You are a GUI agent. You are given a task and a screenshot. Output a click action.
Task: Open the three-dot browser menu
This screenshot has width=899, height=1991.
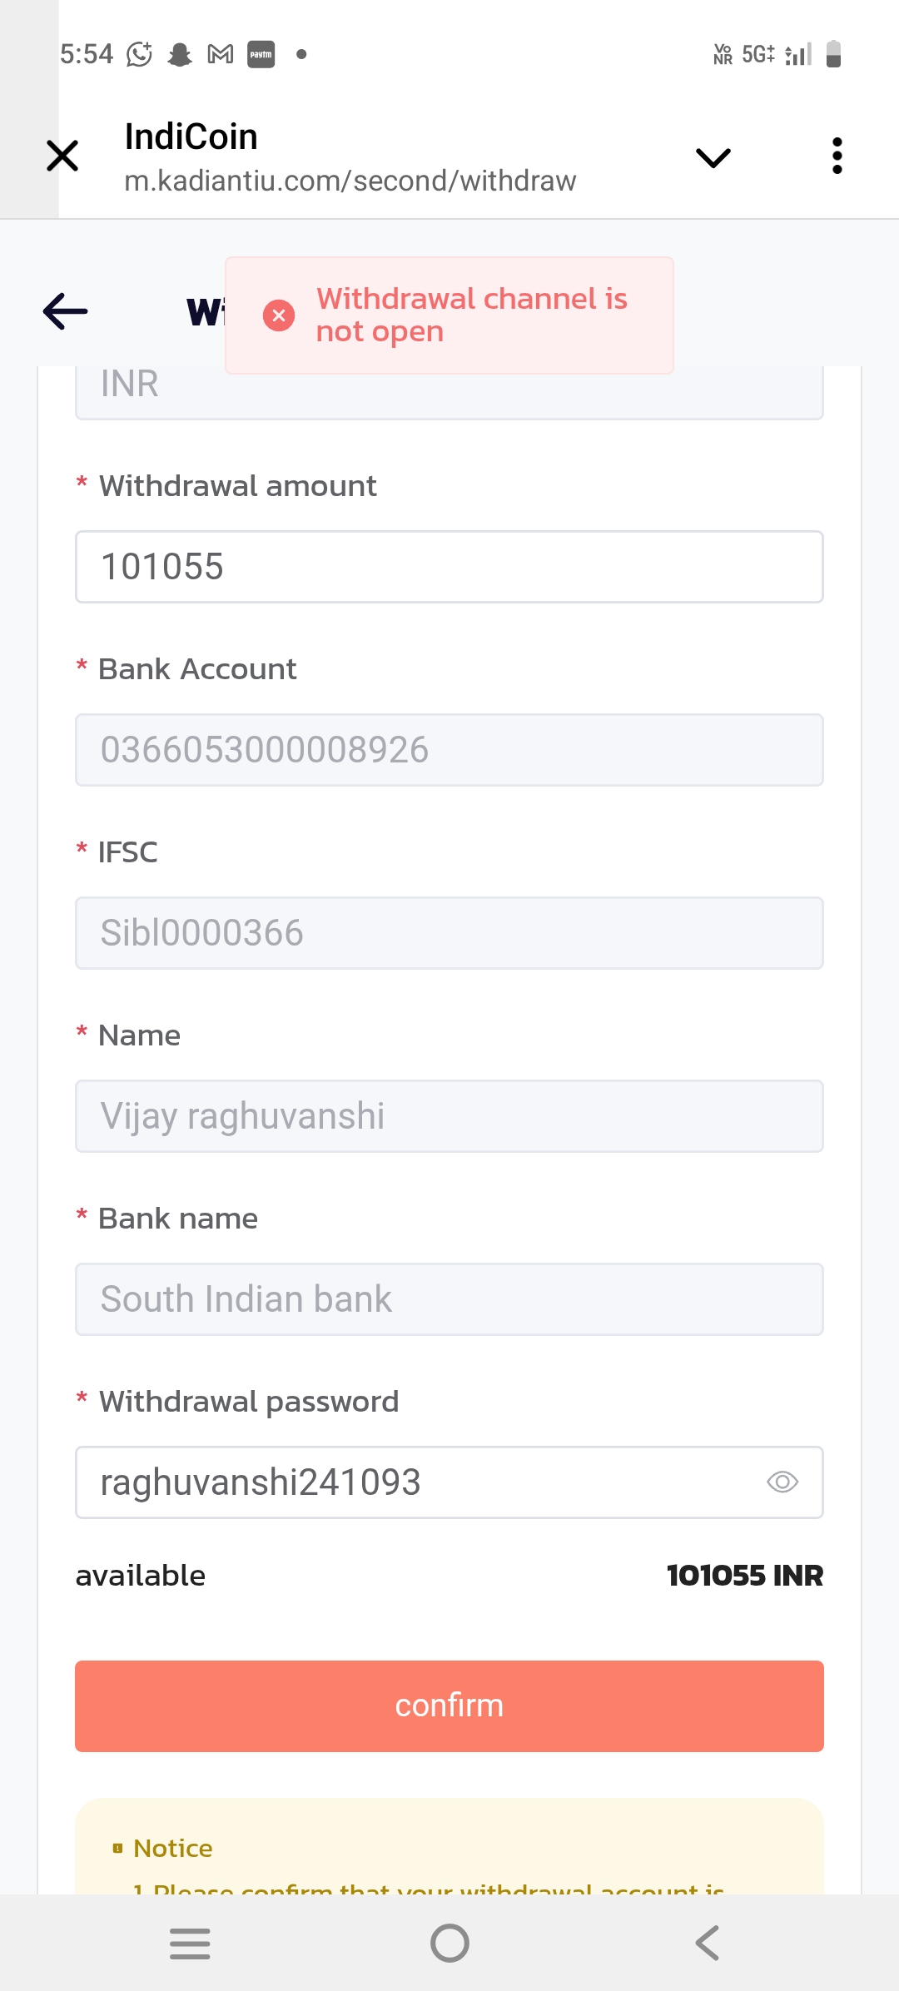click(x=837, y=156)
